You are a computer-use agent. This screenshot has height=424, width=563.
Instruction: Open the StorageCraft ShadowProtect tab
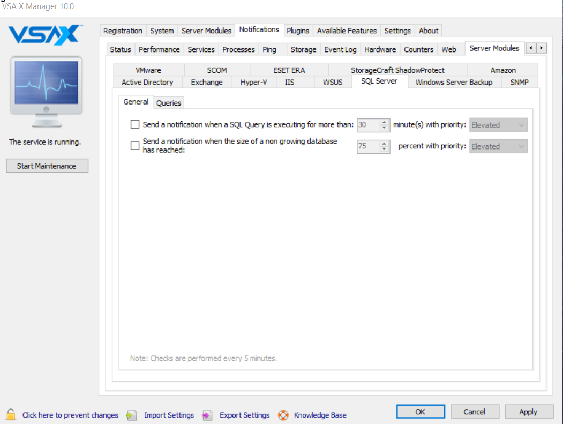pyautogui.click(x=397, y=70)
